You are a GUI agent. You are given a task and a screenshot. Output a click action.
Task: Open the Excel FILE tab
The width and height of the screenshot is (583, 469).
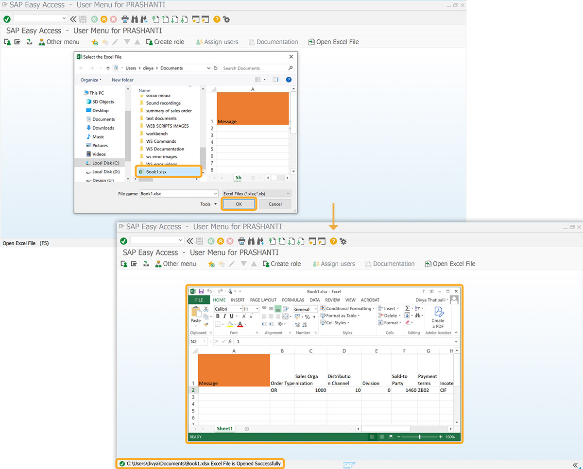coord(199,300)
